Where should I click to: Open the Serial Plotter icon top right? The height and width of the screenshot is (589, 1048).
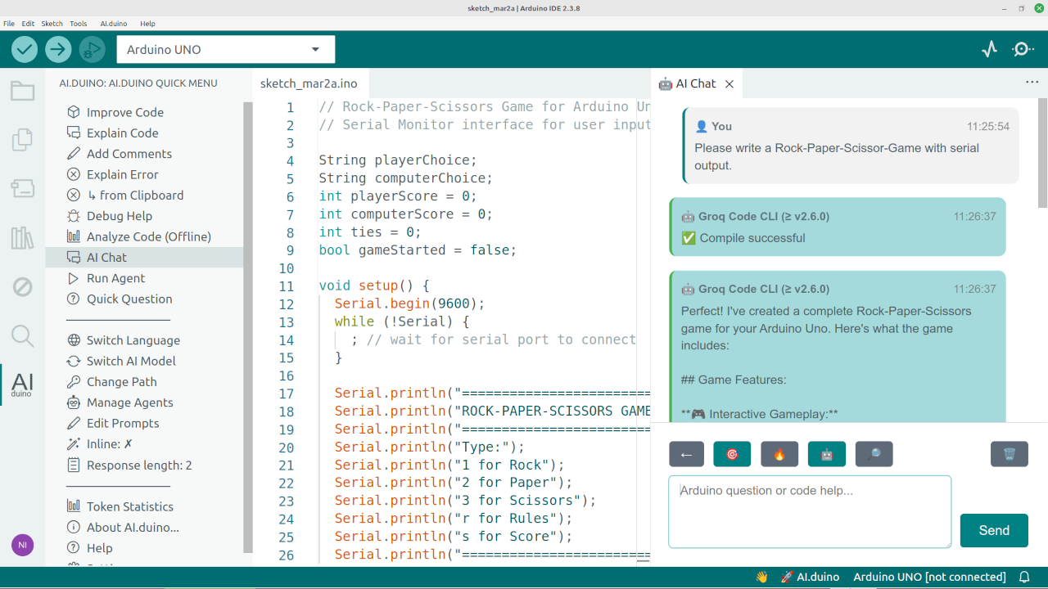pos(989,49)
